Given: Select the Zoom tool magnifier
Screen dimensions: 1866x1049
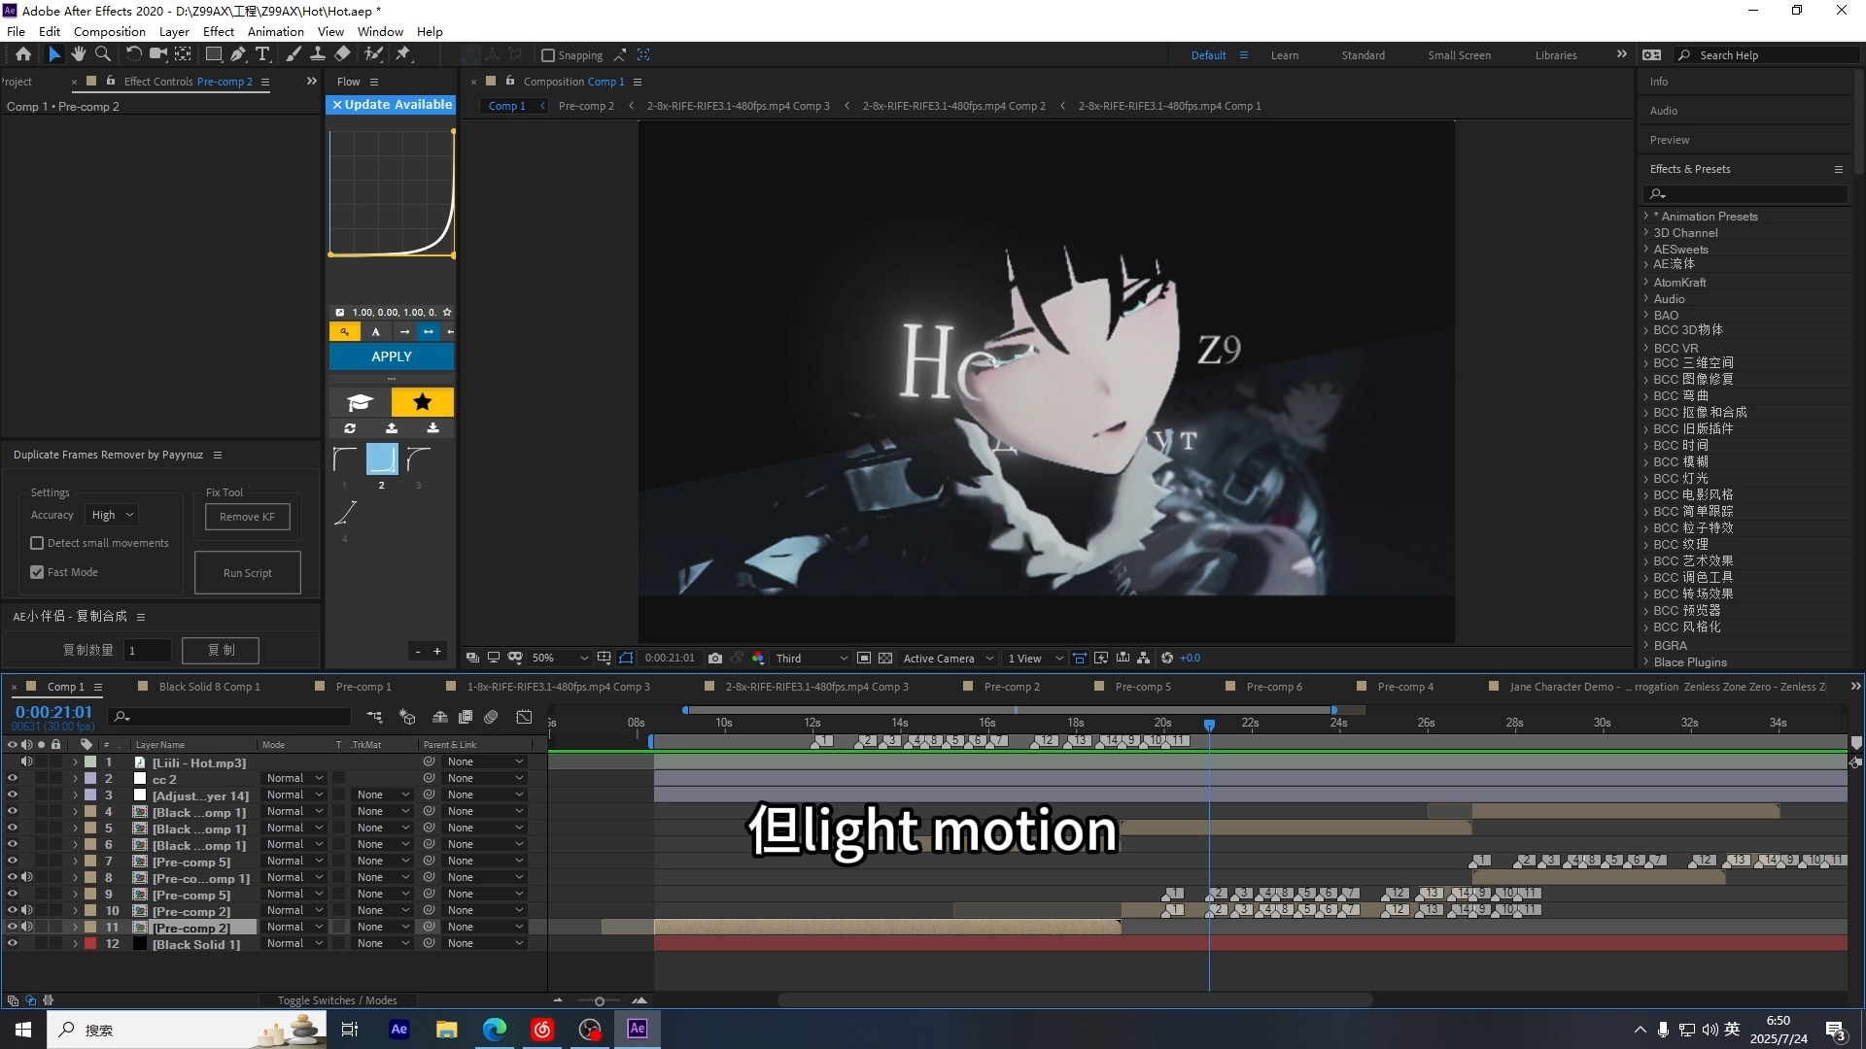Looking at the screenshot, I should (x=102, y=54).
